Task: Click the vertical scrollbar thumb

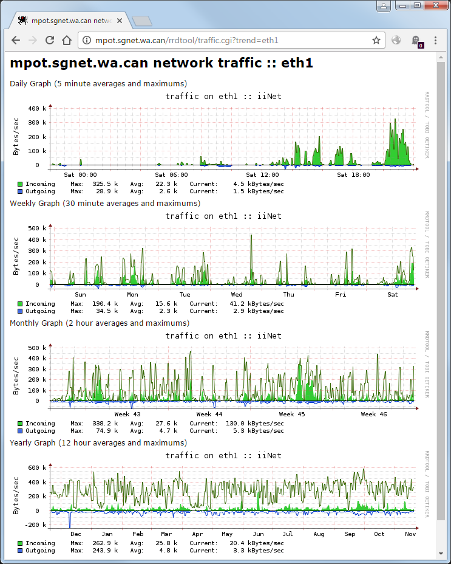Action: click(441, 291)
